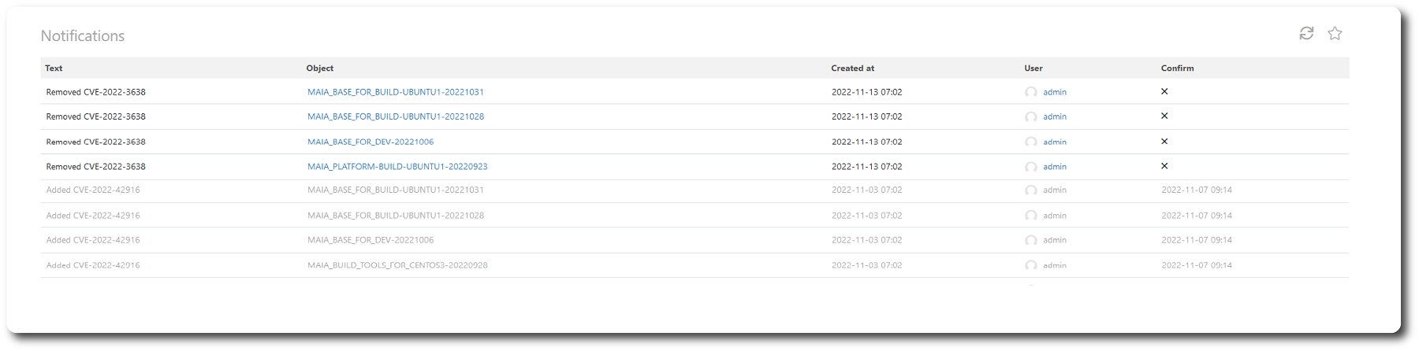Confirm X for MAIA_BASE_FOR_BUILD-UBUNTU1-20221028 removal row
The height and width of the screenshot is (351, 1419).
click(x=1164, y=116)
